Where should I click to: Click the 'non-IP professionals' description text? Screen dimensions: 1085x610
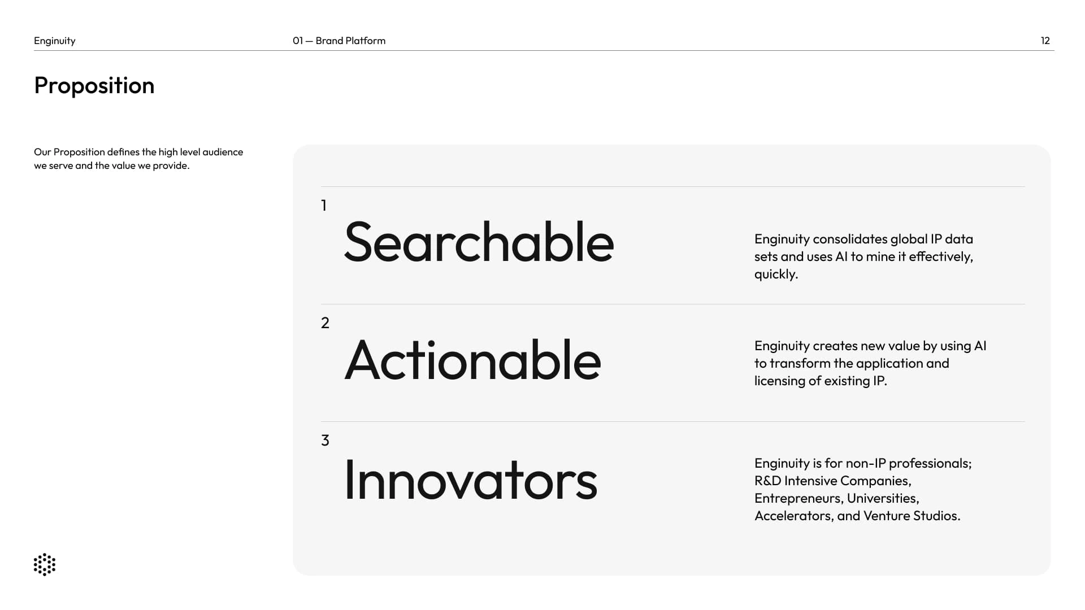pos(863,489)
